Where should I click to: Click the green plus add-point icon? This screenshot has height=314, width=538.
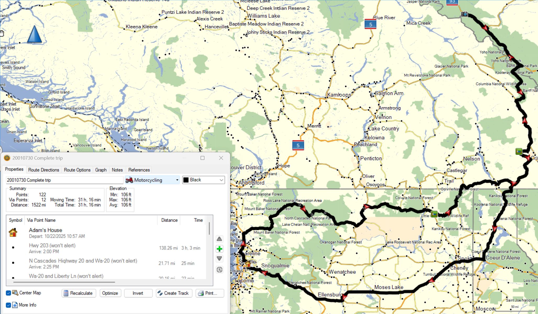point(219,249)
